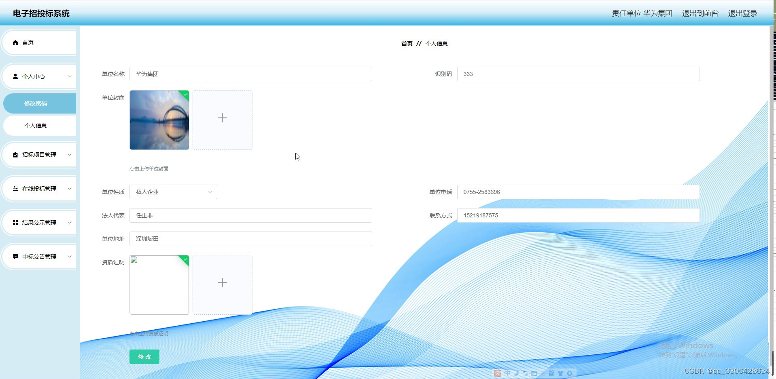Click the 单位名称 input field
This screenshot has width=776, height=379.
pos(251,74)
